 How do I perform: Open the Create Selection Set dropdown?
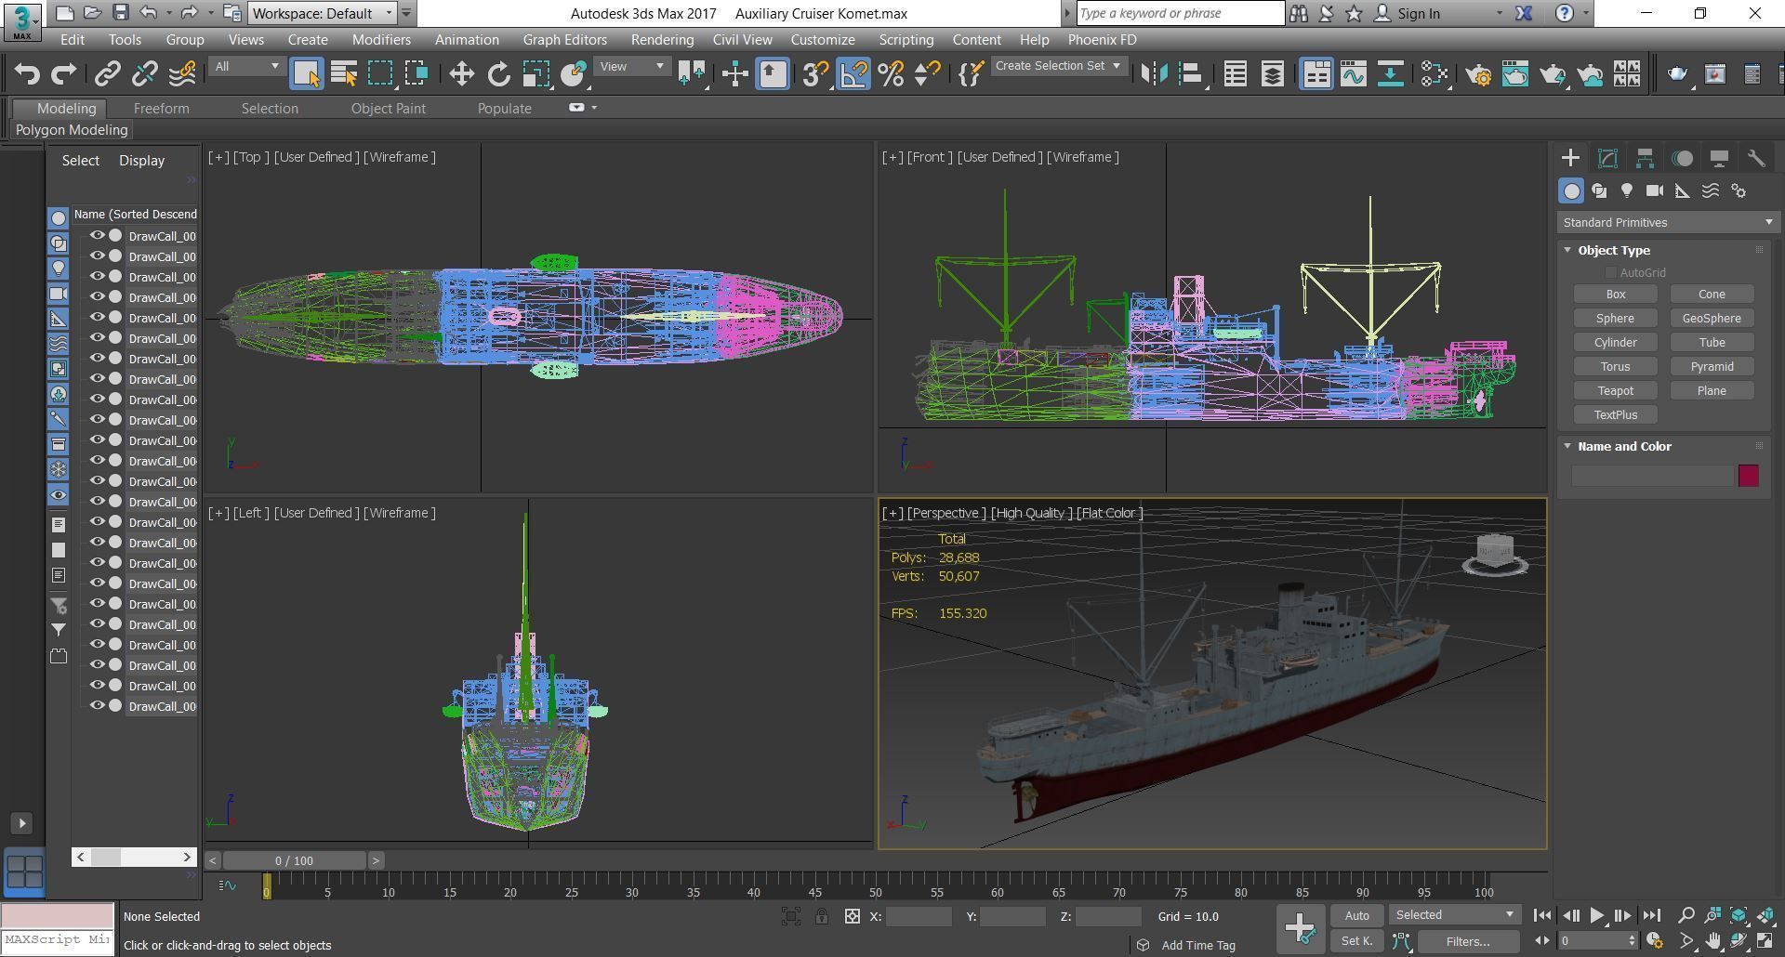1059,66
